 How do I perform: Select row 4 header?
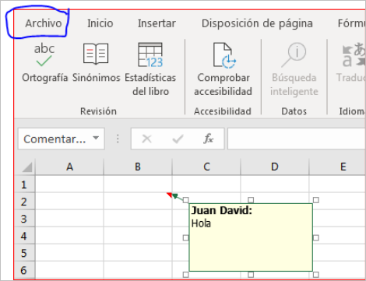[x=24, y=236]
